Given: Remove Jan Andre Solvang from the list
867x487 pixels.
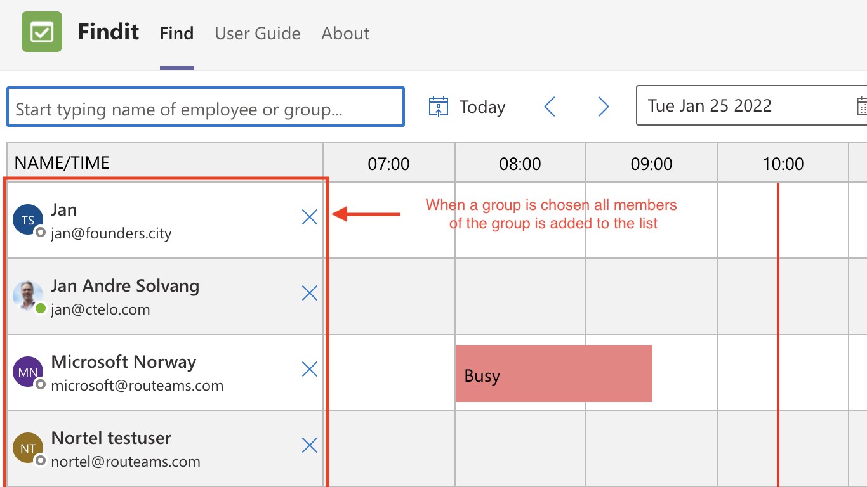Looking at the screenshot, I should tap(310, 293).
